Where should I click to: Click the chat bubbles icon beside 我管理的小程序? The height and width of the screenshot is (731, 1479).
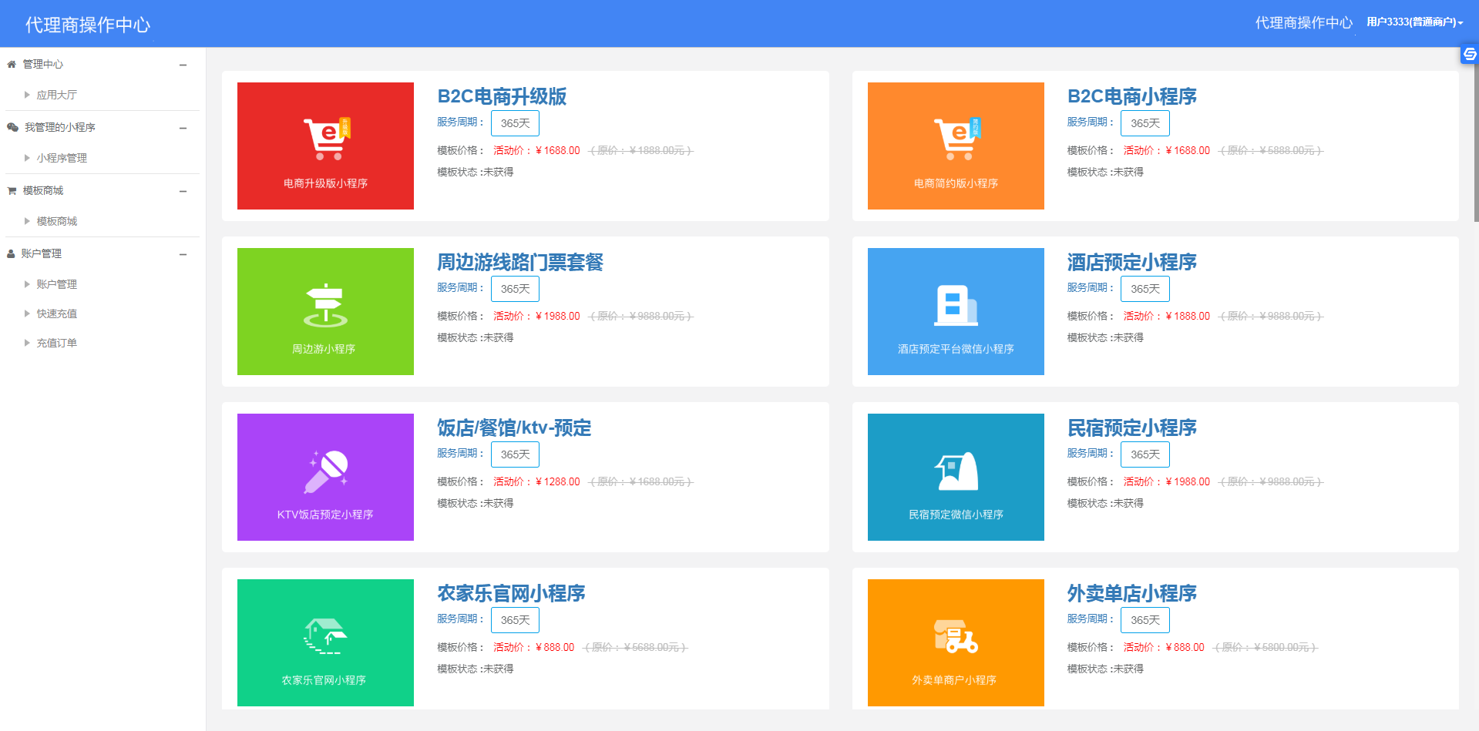pos(11,127)
